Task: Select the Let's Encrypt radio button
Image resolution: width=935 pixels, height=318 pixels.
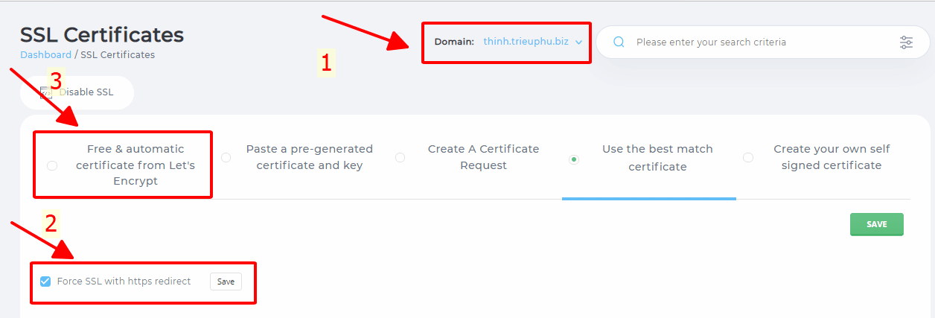Action: click(52, 165)
